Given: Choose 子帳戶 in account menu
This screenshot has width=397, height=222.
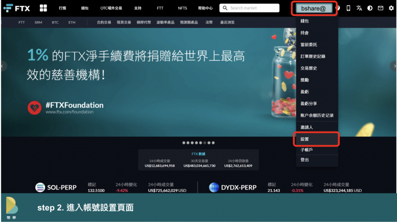Looking at the screenshot, I should coord(317,150).
